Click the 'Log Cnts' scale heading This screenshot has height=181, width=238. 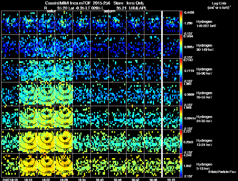pyautogui.click(x=219, y=3)
